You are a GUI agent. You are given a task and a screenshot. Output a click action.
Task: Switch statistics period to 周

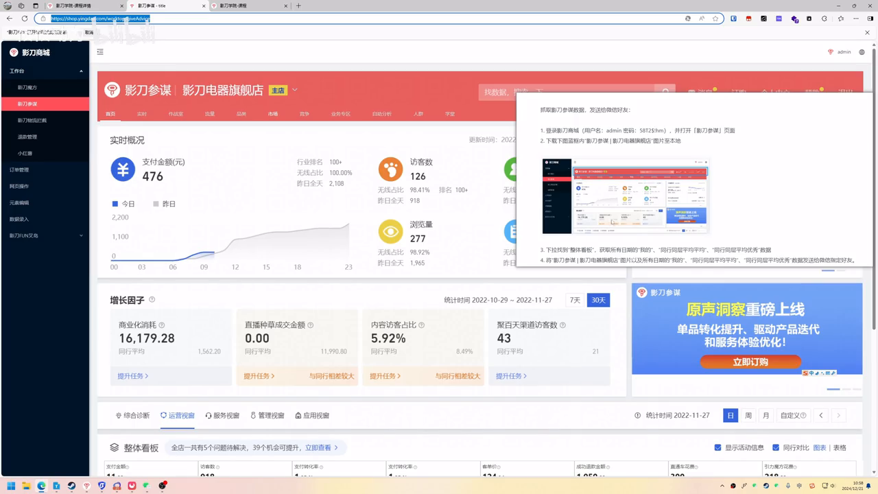click(748, 415)
